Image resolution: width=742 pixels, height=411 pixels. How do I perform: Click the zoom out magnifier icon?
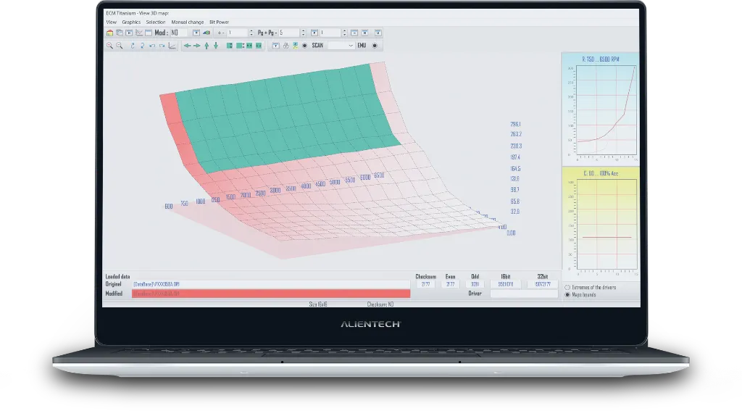(120, 46)
